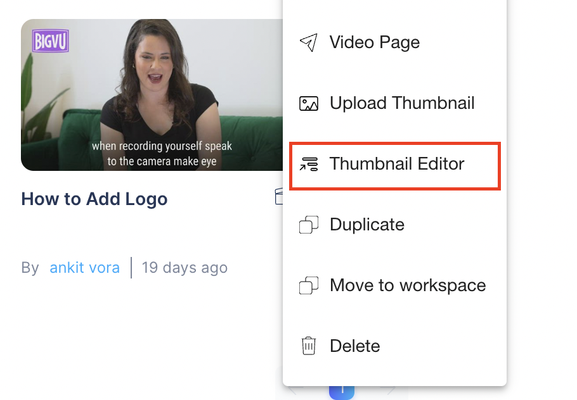The image size is (577, 400).
Task: Click the pagination page 1 button
Action: 342,392
